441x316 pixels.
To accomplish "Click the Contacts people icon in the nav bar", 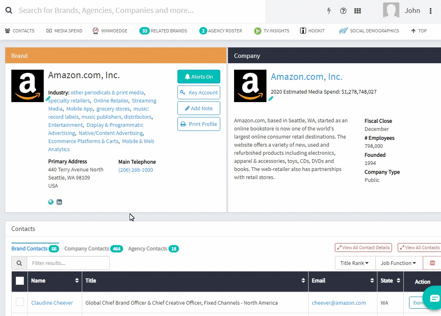I will 8,31.
